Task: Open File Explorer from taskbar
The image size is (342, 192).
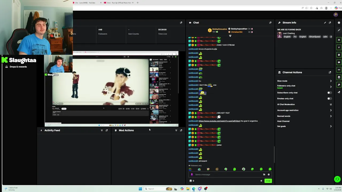Action: (188, 189)
